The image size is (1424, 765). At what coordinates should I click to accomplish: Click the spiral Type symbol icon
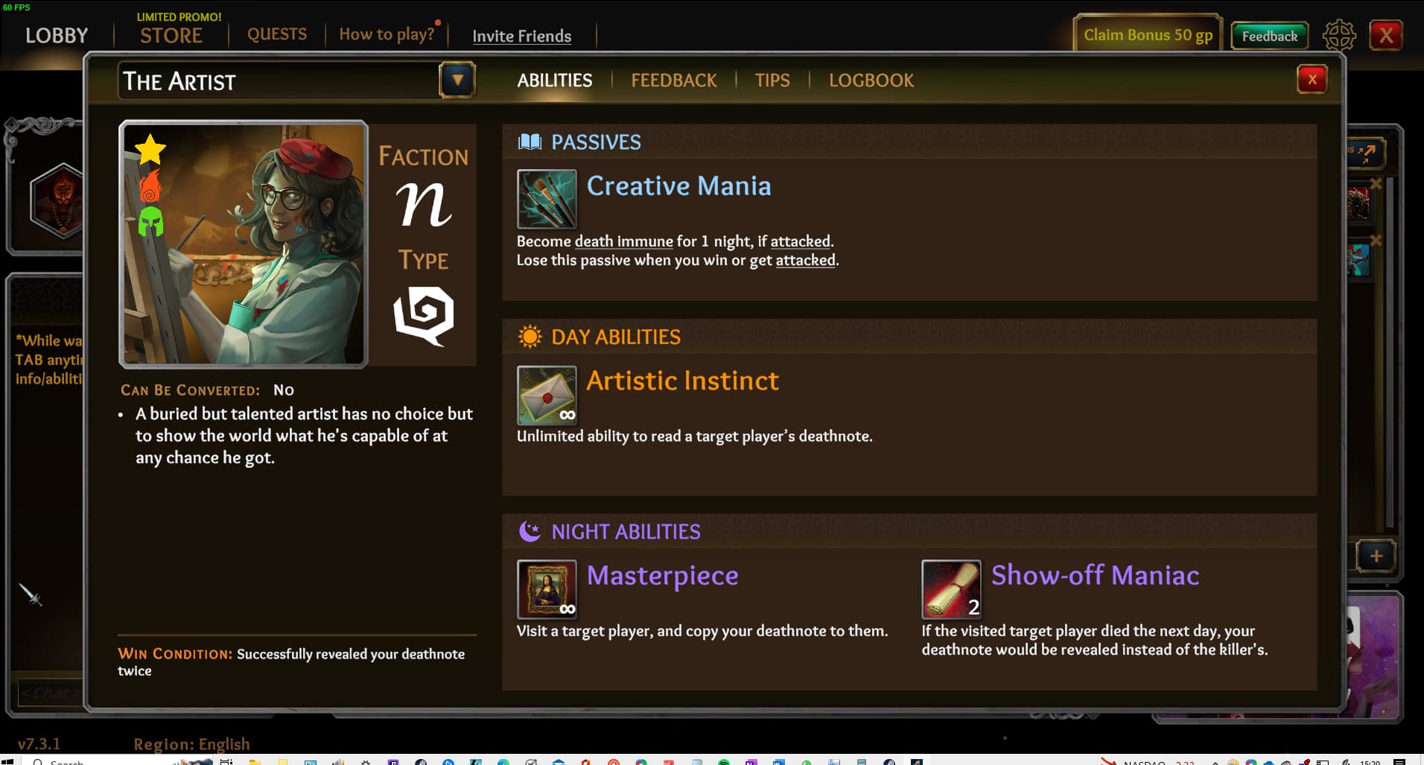[x=423, y=315]
